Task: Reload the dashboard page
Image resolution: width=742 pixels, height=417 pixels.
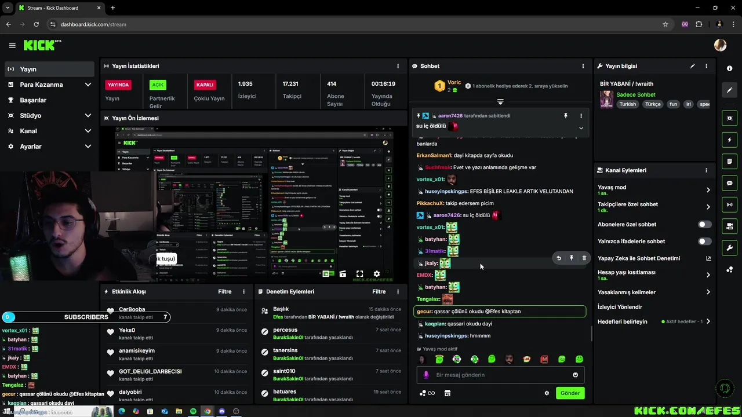Action: (36, 24)
